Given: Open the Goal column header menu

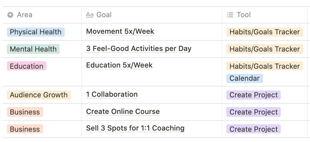Looking at the screenshot, I should (x=152, y=15).
